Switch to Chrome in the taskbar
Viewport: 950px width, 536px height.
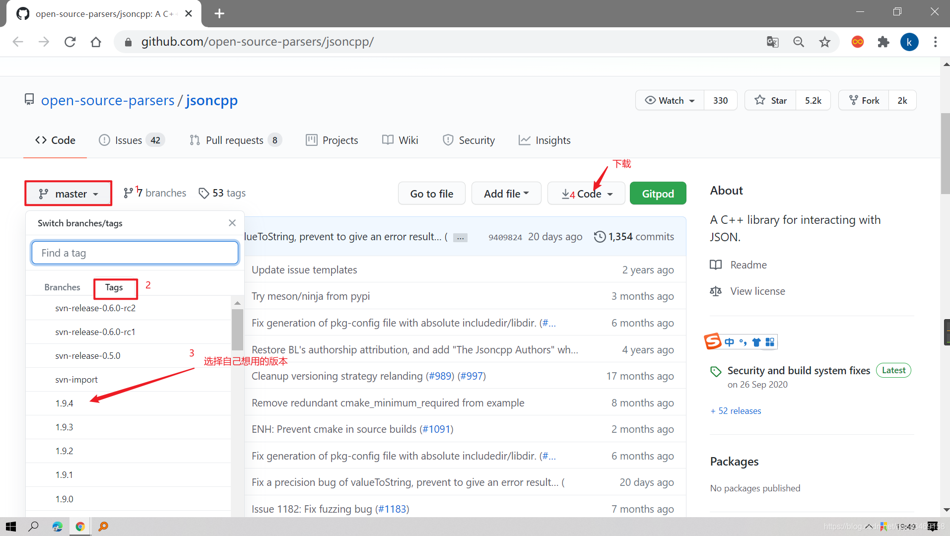pyautogui.click(x=80, y=527)
